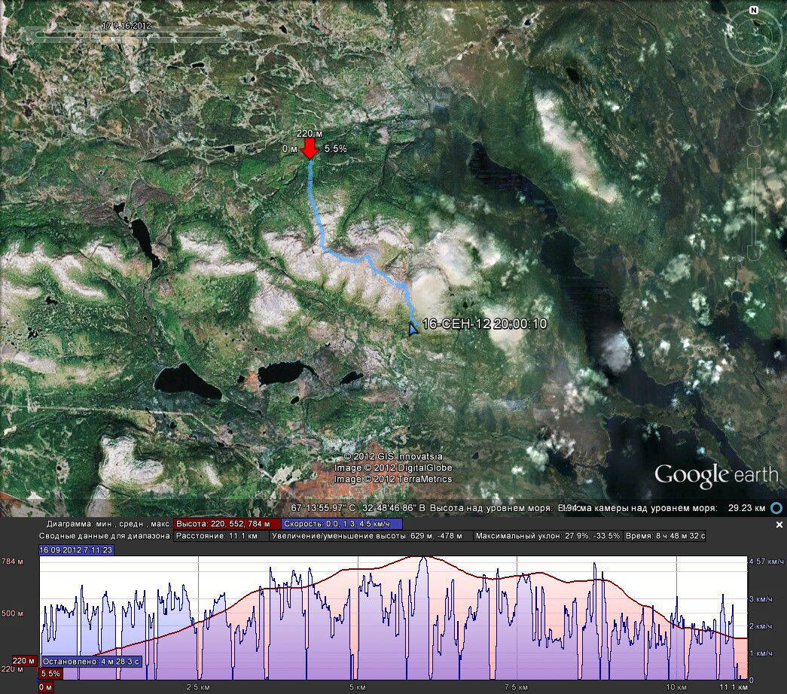This screenshot has width=787, height=694.
Task: Click the 67°13'55.97" С latitude readout
Action: (323, 508)
